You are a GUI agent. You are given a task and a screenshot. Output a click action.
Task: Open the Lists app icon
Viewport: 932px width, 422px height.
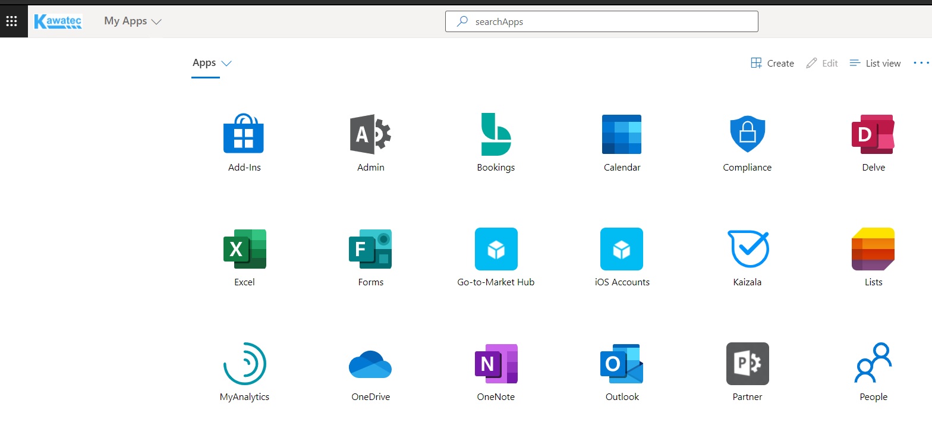873,249
